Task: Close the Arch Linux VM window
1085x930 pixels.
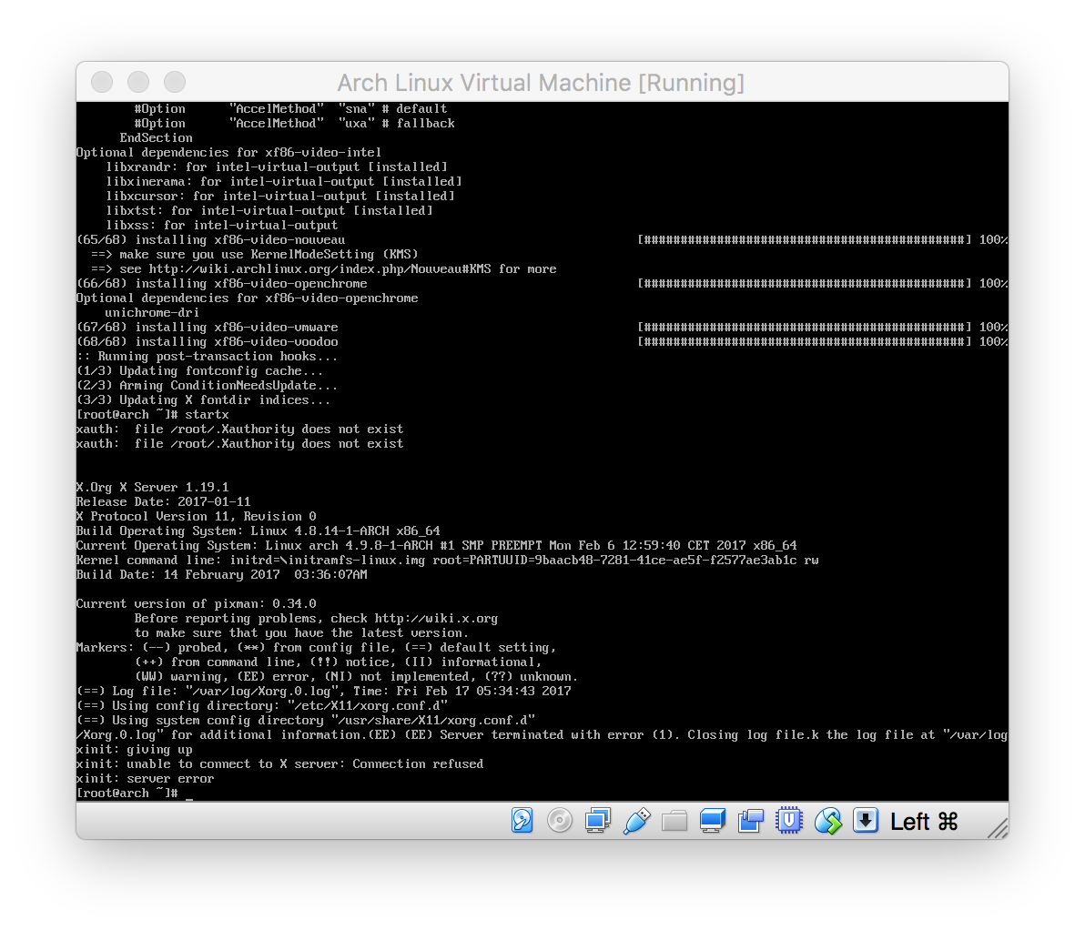Action: click(102, 82)
